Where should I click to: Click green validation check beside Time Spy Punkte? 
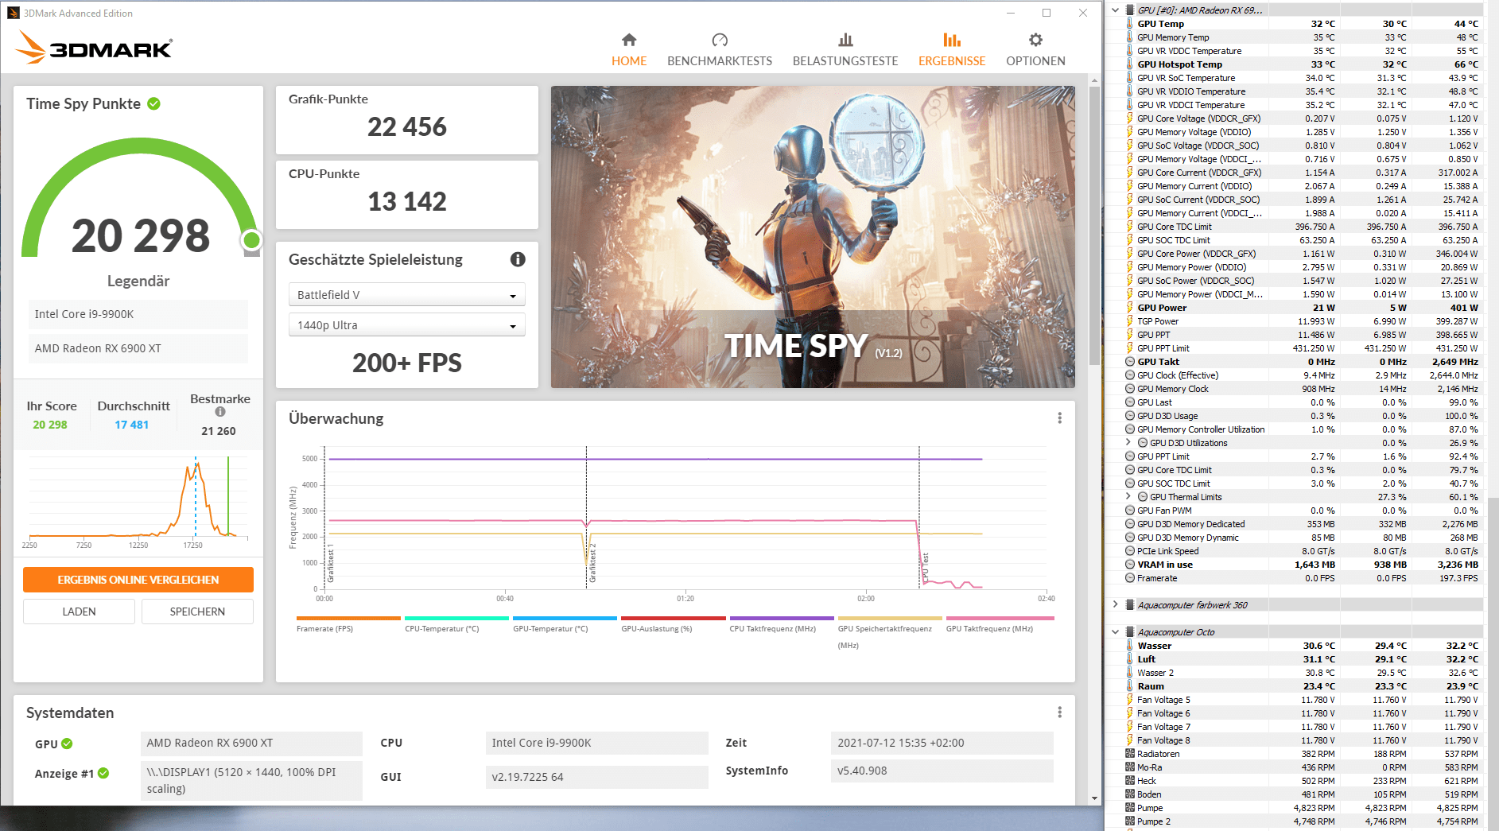tap(154, 103)
